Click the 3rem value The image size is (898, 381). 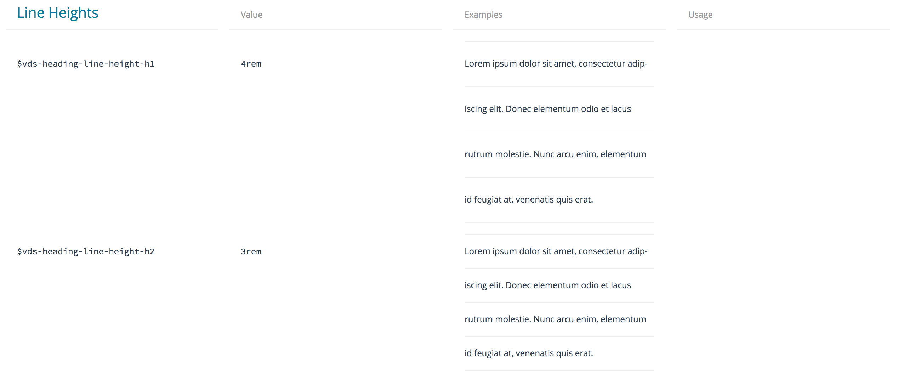point(251,251)
